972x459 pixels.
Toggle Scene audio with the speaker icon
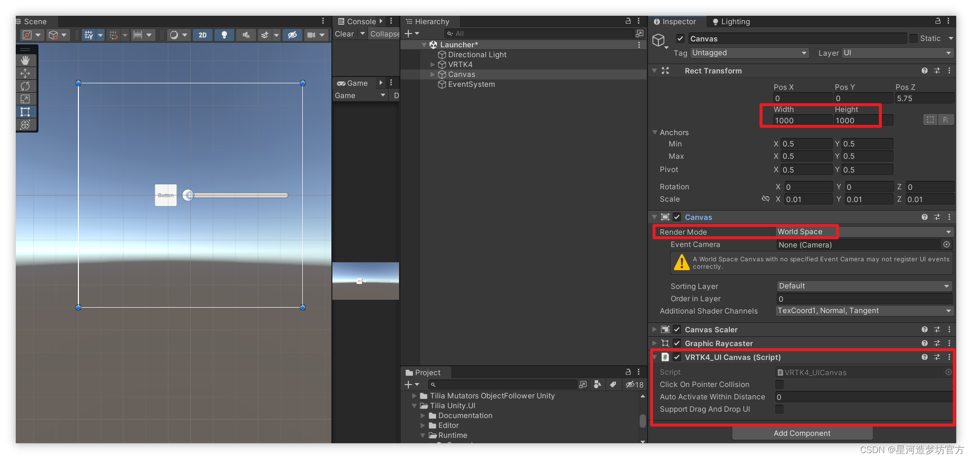(246, 35)
